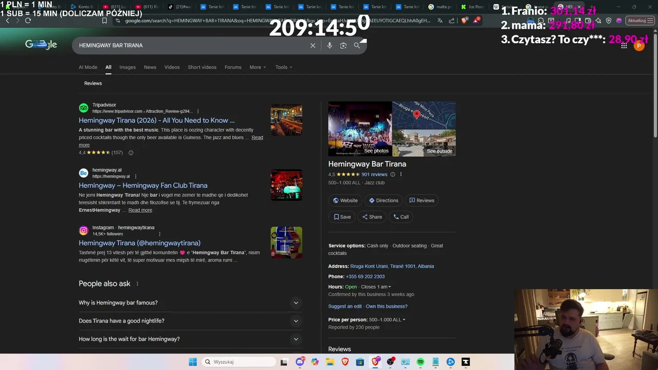The image size is (658, 370).
Task: Select the Reviews filter chip
Action: (93, 83)
